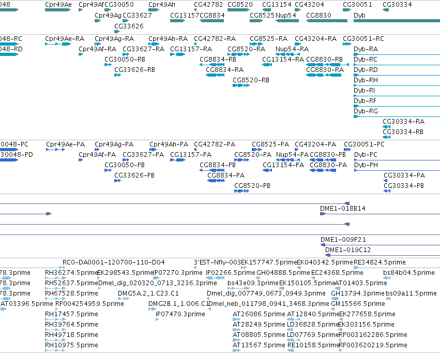Select EST RP003620219.5prime

tap(340, 350)
